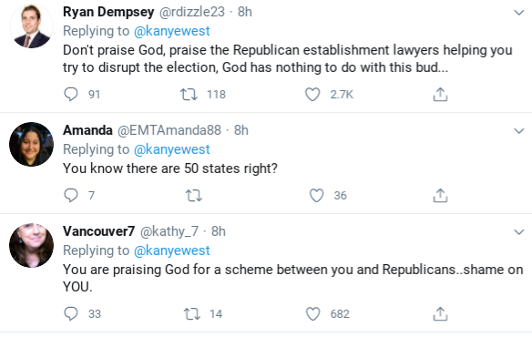The image size is (532, 337).
Task: Reply to Vancouver7's tweet
Action: (x=71, y=313)
